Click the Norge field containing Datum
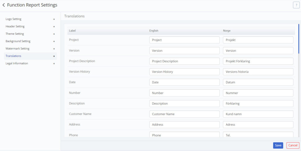This screenshot has height=151, width=301. point(258,82)
